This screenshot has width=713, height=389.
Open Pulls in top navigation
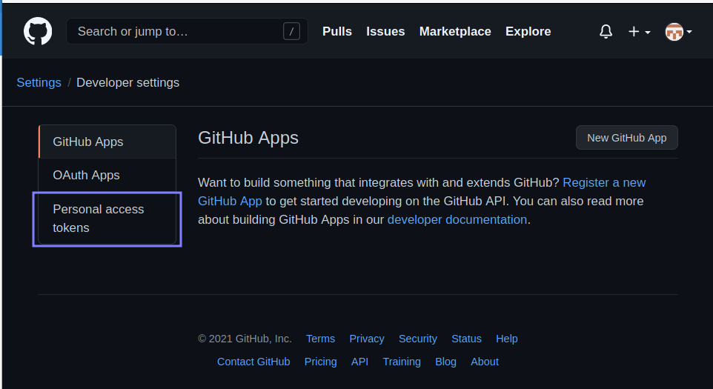[x=336, y=32]
